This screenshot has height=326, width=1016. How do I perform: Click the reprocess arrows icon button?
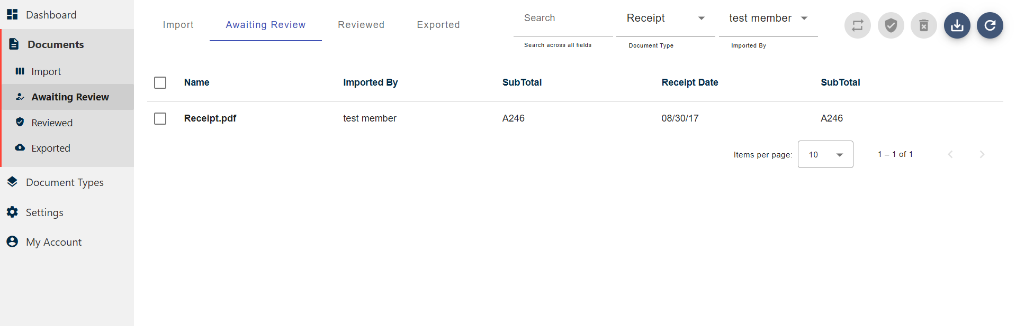pyautogui.click(x=857, y=25)
